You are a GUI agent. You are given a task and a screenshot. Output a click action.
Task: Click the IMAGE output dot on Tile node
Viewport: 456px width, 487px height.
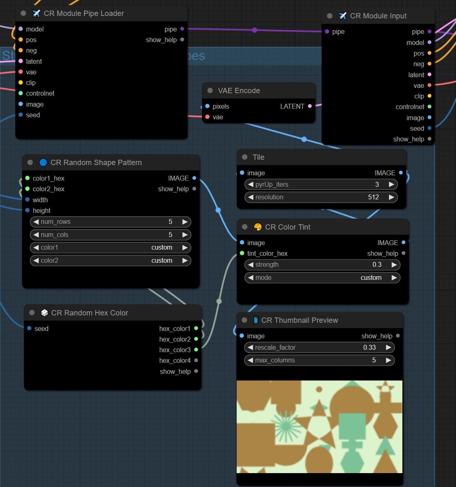tap(401, 173)
